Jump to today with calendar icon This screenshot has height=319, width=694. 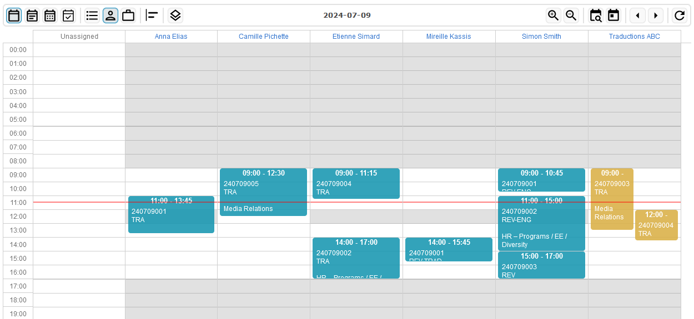click(613, 16)
